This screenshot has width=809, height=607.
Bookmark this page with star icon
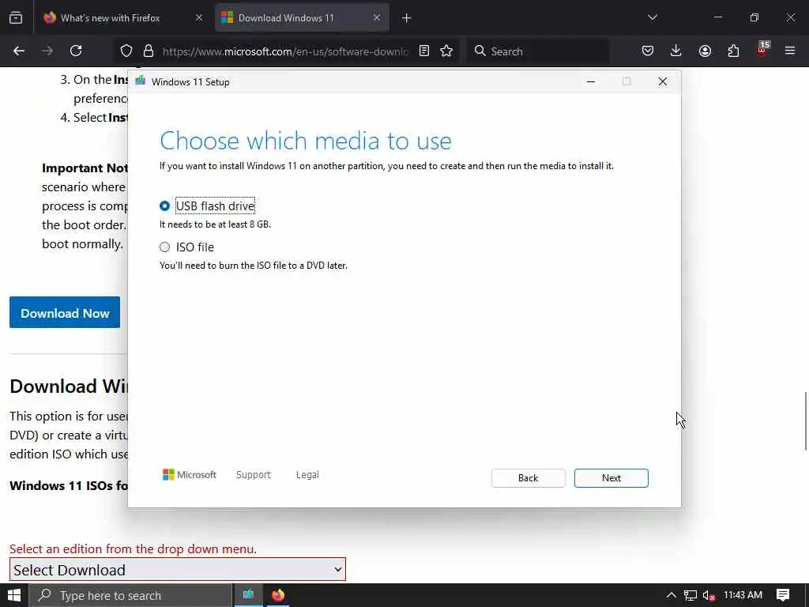pyautogui.click(x=446, y=51)
